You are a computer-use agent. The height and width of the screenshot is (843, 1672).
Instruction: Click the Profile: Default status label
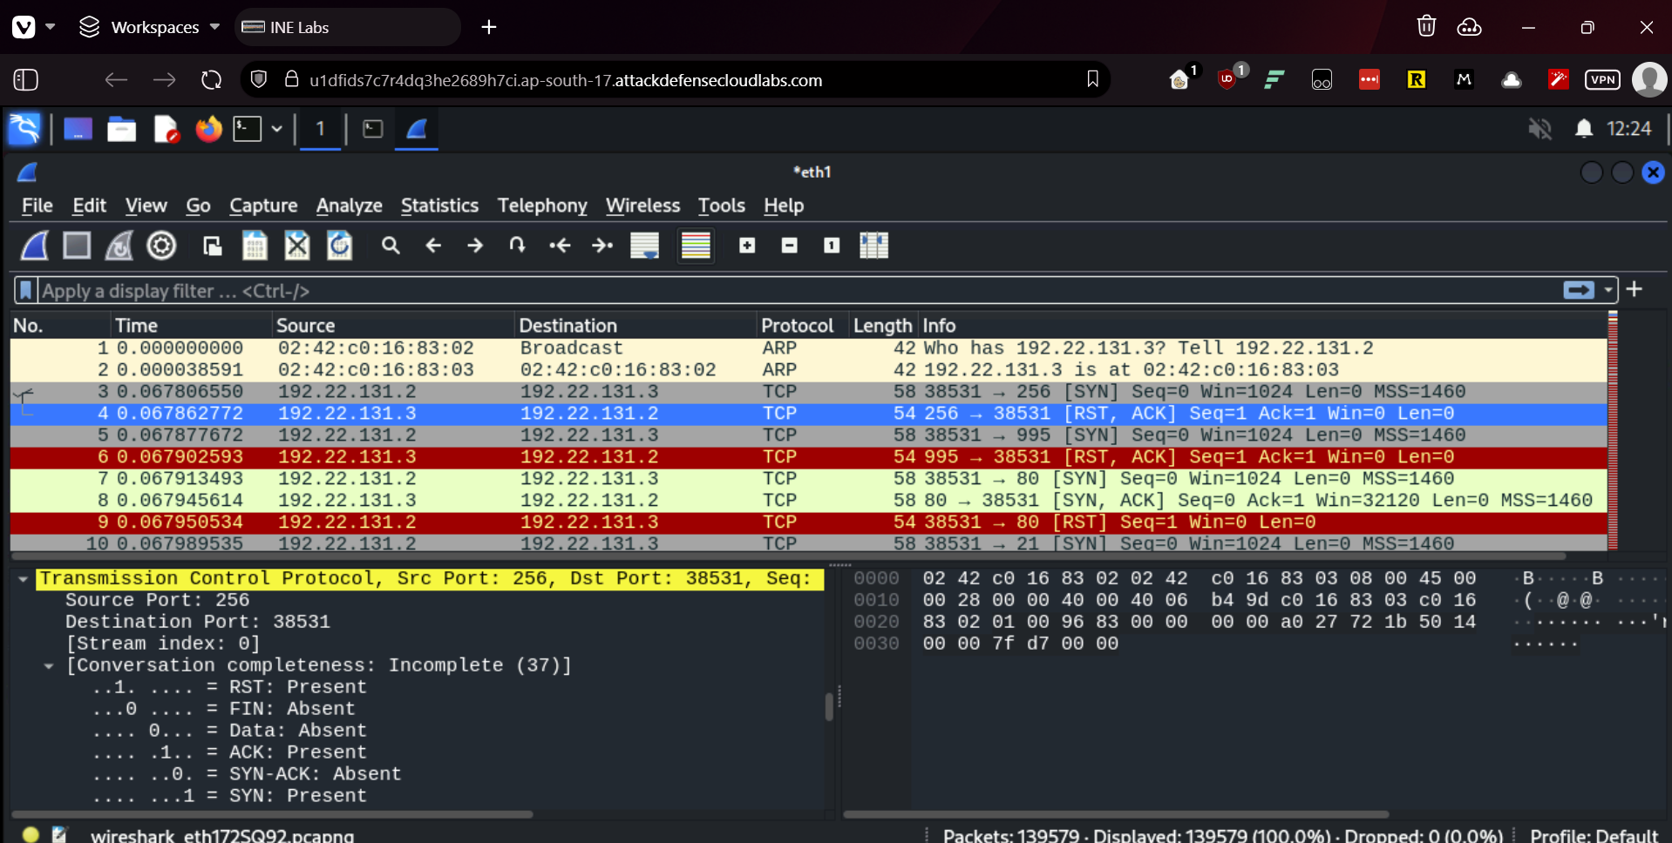pos(1593,834)
